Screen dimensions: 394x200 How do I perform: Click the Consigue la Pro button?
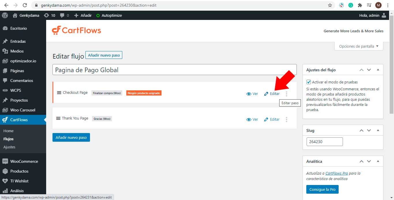click(322, 189)
